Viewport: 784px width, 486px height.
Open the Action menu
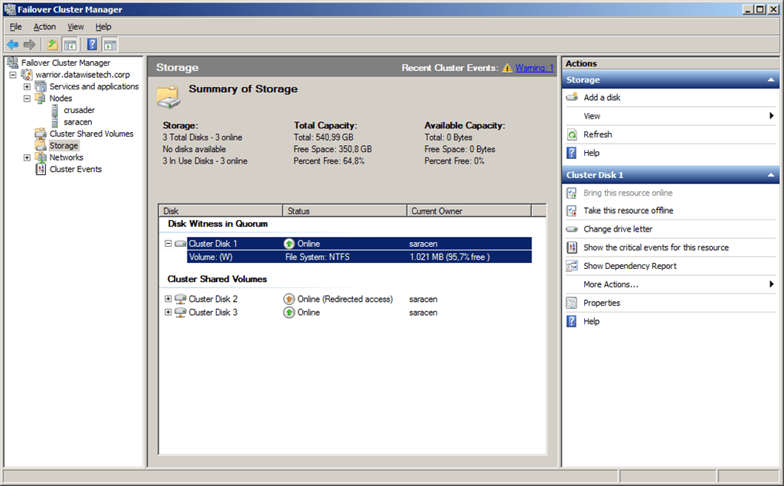coord(44,27)
